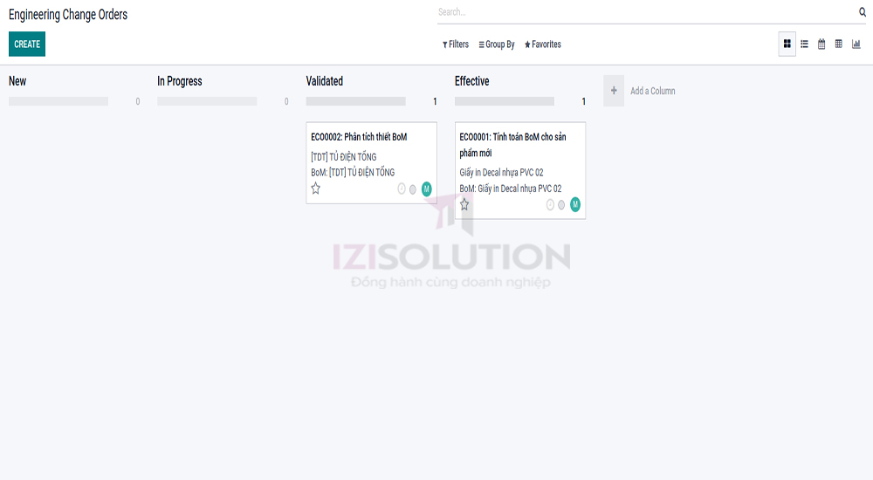Switch to list view icon
This screenshot has width=873, height=480.
804,45
